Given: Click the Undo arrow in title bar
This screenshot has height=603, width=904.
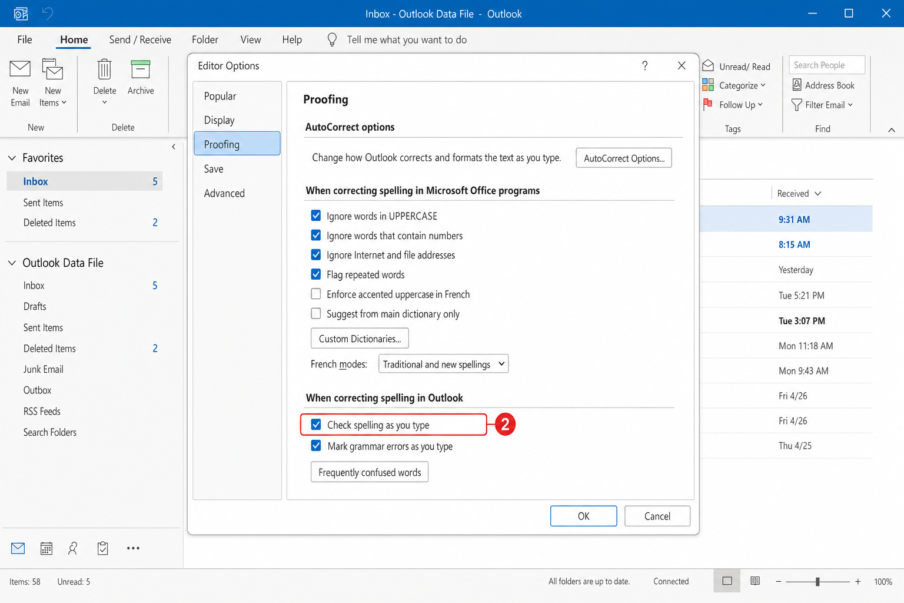Looking at the screenshot, I should [x=48, y=13].
